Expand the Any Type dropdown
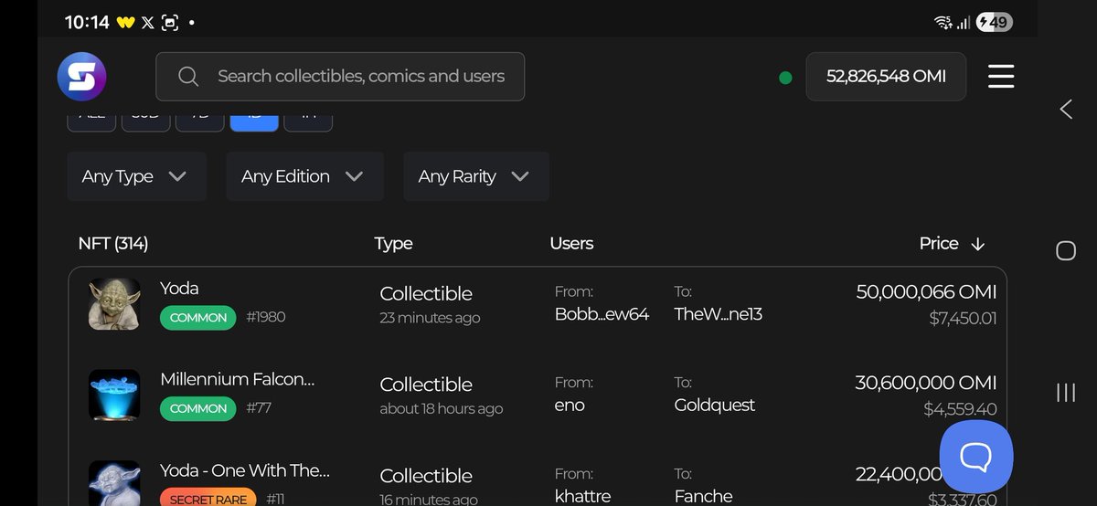 [x=136, y=176]
